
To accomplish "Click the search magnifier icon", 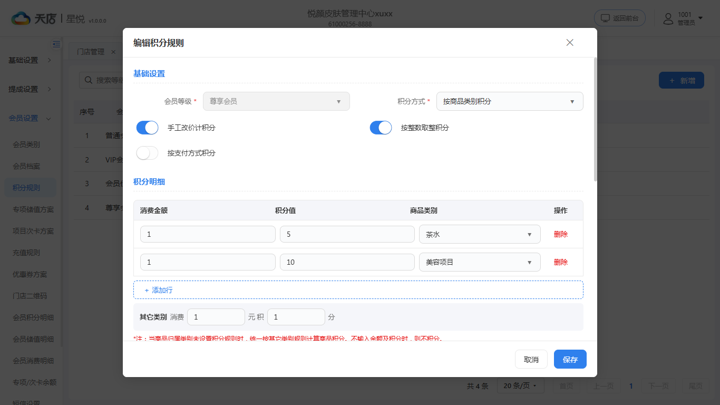I will click(88, 80).
